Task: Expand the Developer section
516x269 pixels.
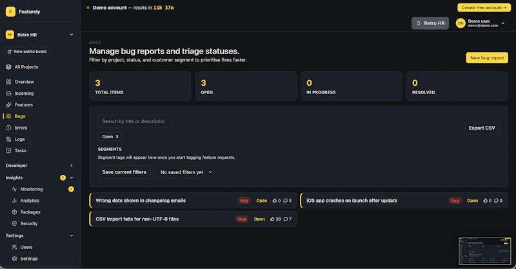Action: point(72,166)
